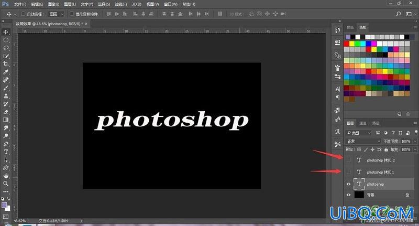Screen dimensions: 419x226
Task: Enable the 显示变换控件 checkbox
Action: pos(72,14)
